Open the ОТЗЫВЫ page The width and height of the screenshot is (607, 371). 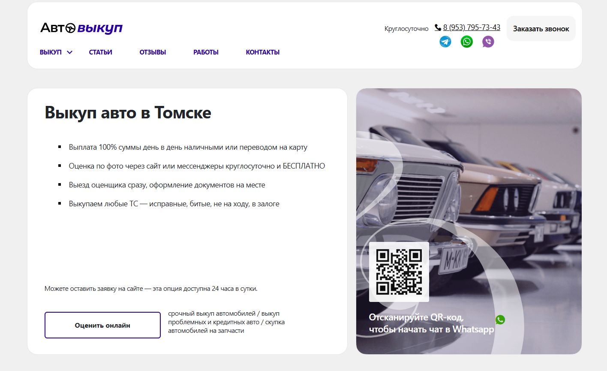[153, 52]
